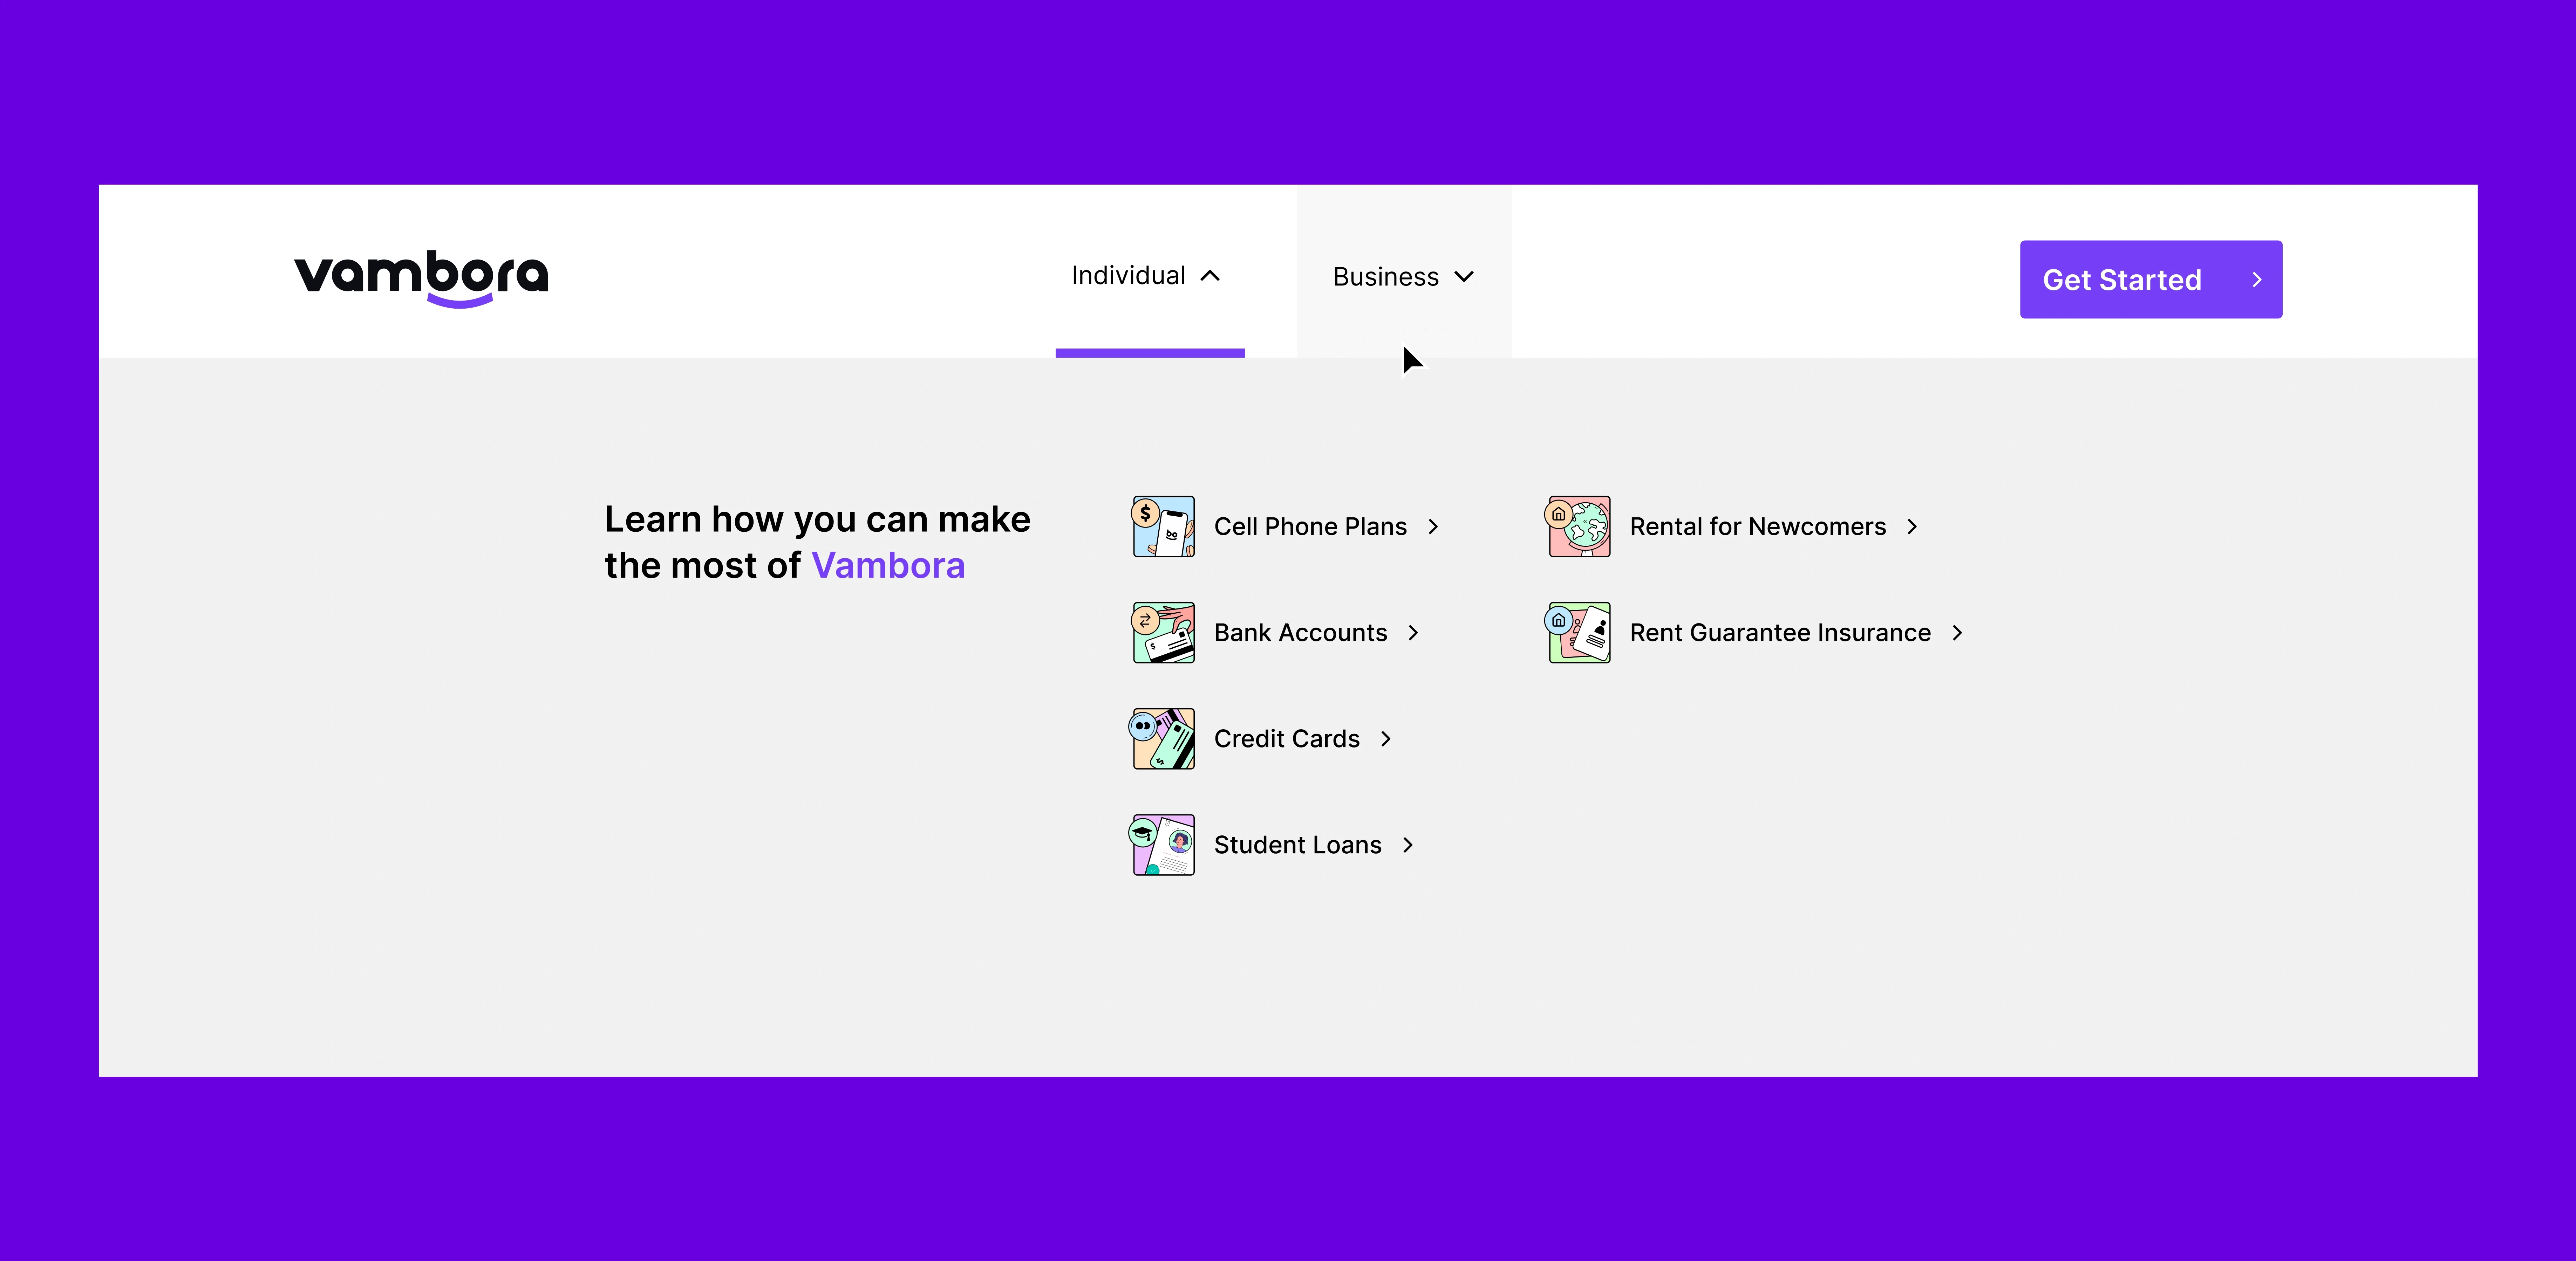This screenshot has width=2576, height=1261.
Task: Collapse the Individual menu chevron
Action: click(1210, 276)
